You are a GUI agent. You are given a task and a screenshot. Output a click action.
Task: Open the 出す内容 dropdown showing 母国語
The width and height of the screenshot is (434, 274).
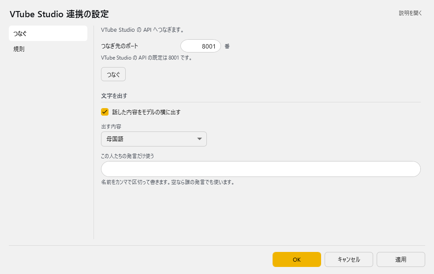[154, 139]
